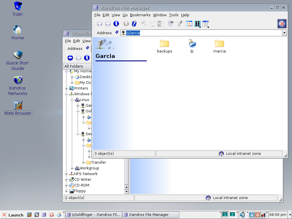Collapse the Linux network tree node
This screenshot has width=292, height=219.
point(72,100)
